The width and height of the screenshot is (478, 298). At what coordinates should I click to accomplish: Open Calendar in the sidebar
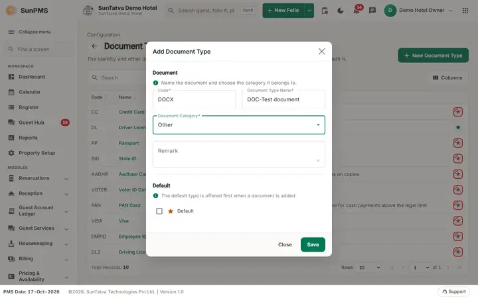[30, 92]
